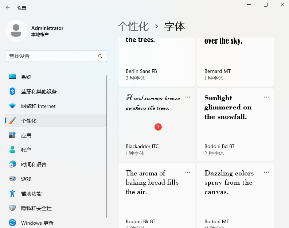
Task: Click 隐私和安全性 label in sidebar
Action: [36, 208]
